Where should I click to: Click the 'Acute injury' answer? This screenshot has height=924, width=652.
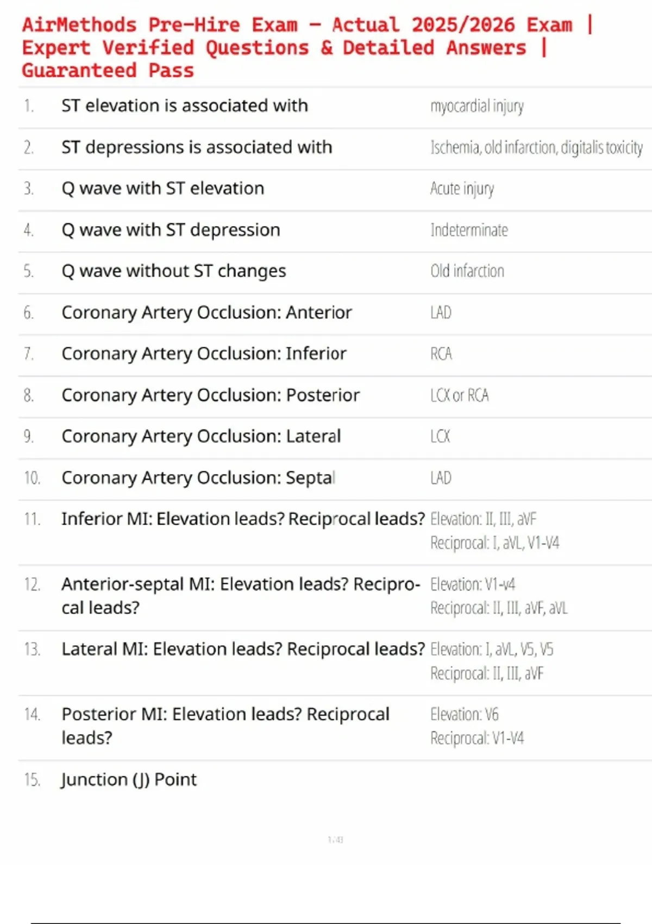click(462, 189)
